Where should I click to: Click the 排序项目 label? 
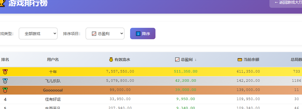(x=72, y=34)
